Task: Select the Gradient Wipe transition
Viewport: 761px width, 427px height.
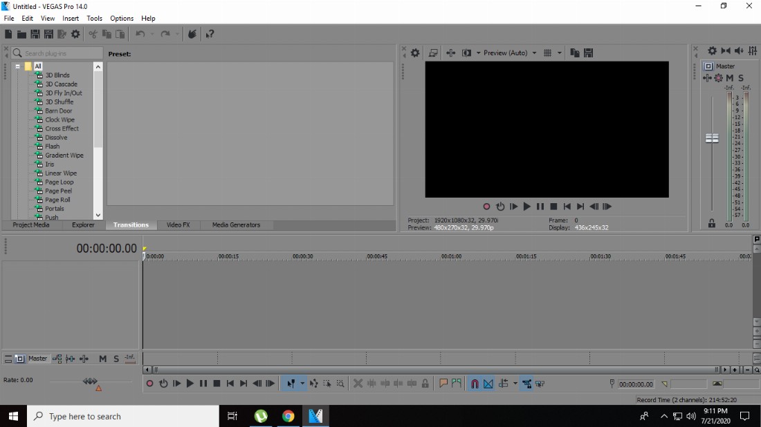Action: click(64, 155)
